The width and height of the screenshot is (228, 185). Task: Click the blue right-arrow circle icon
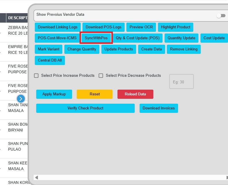point(21,99)
